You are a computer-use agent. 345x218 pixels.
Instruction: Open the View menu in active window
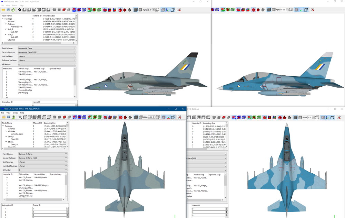coord(8,113)
